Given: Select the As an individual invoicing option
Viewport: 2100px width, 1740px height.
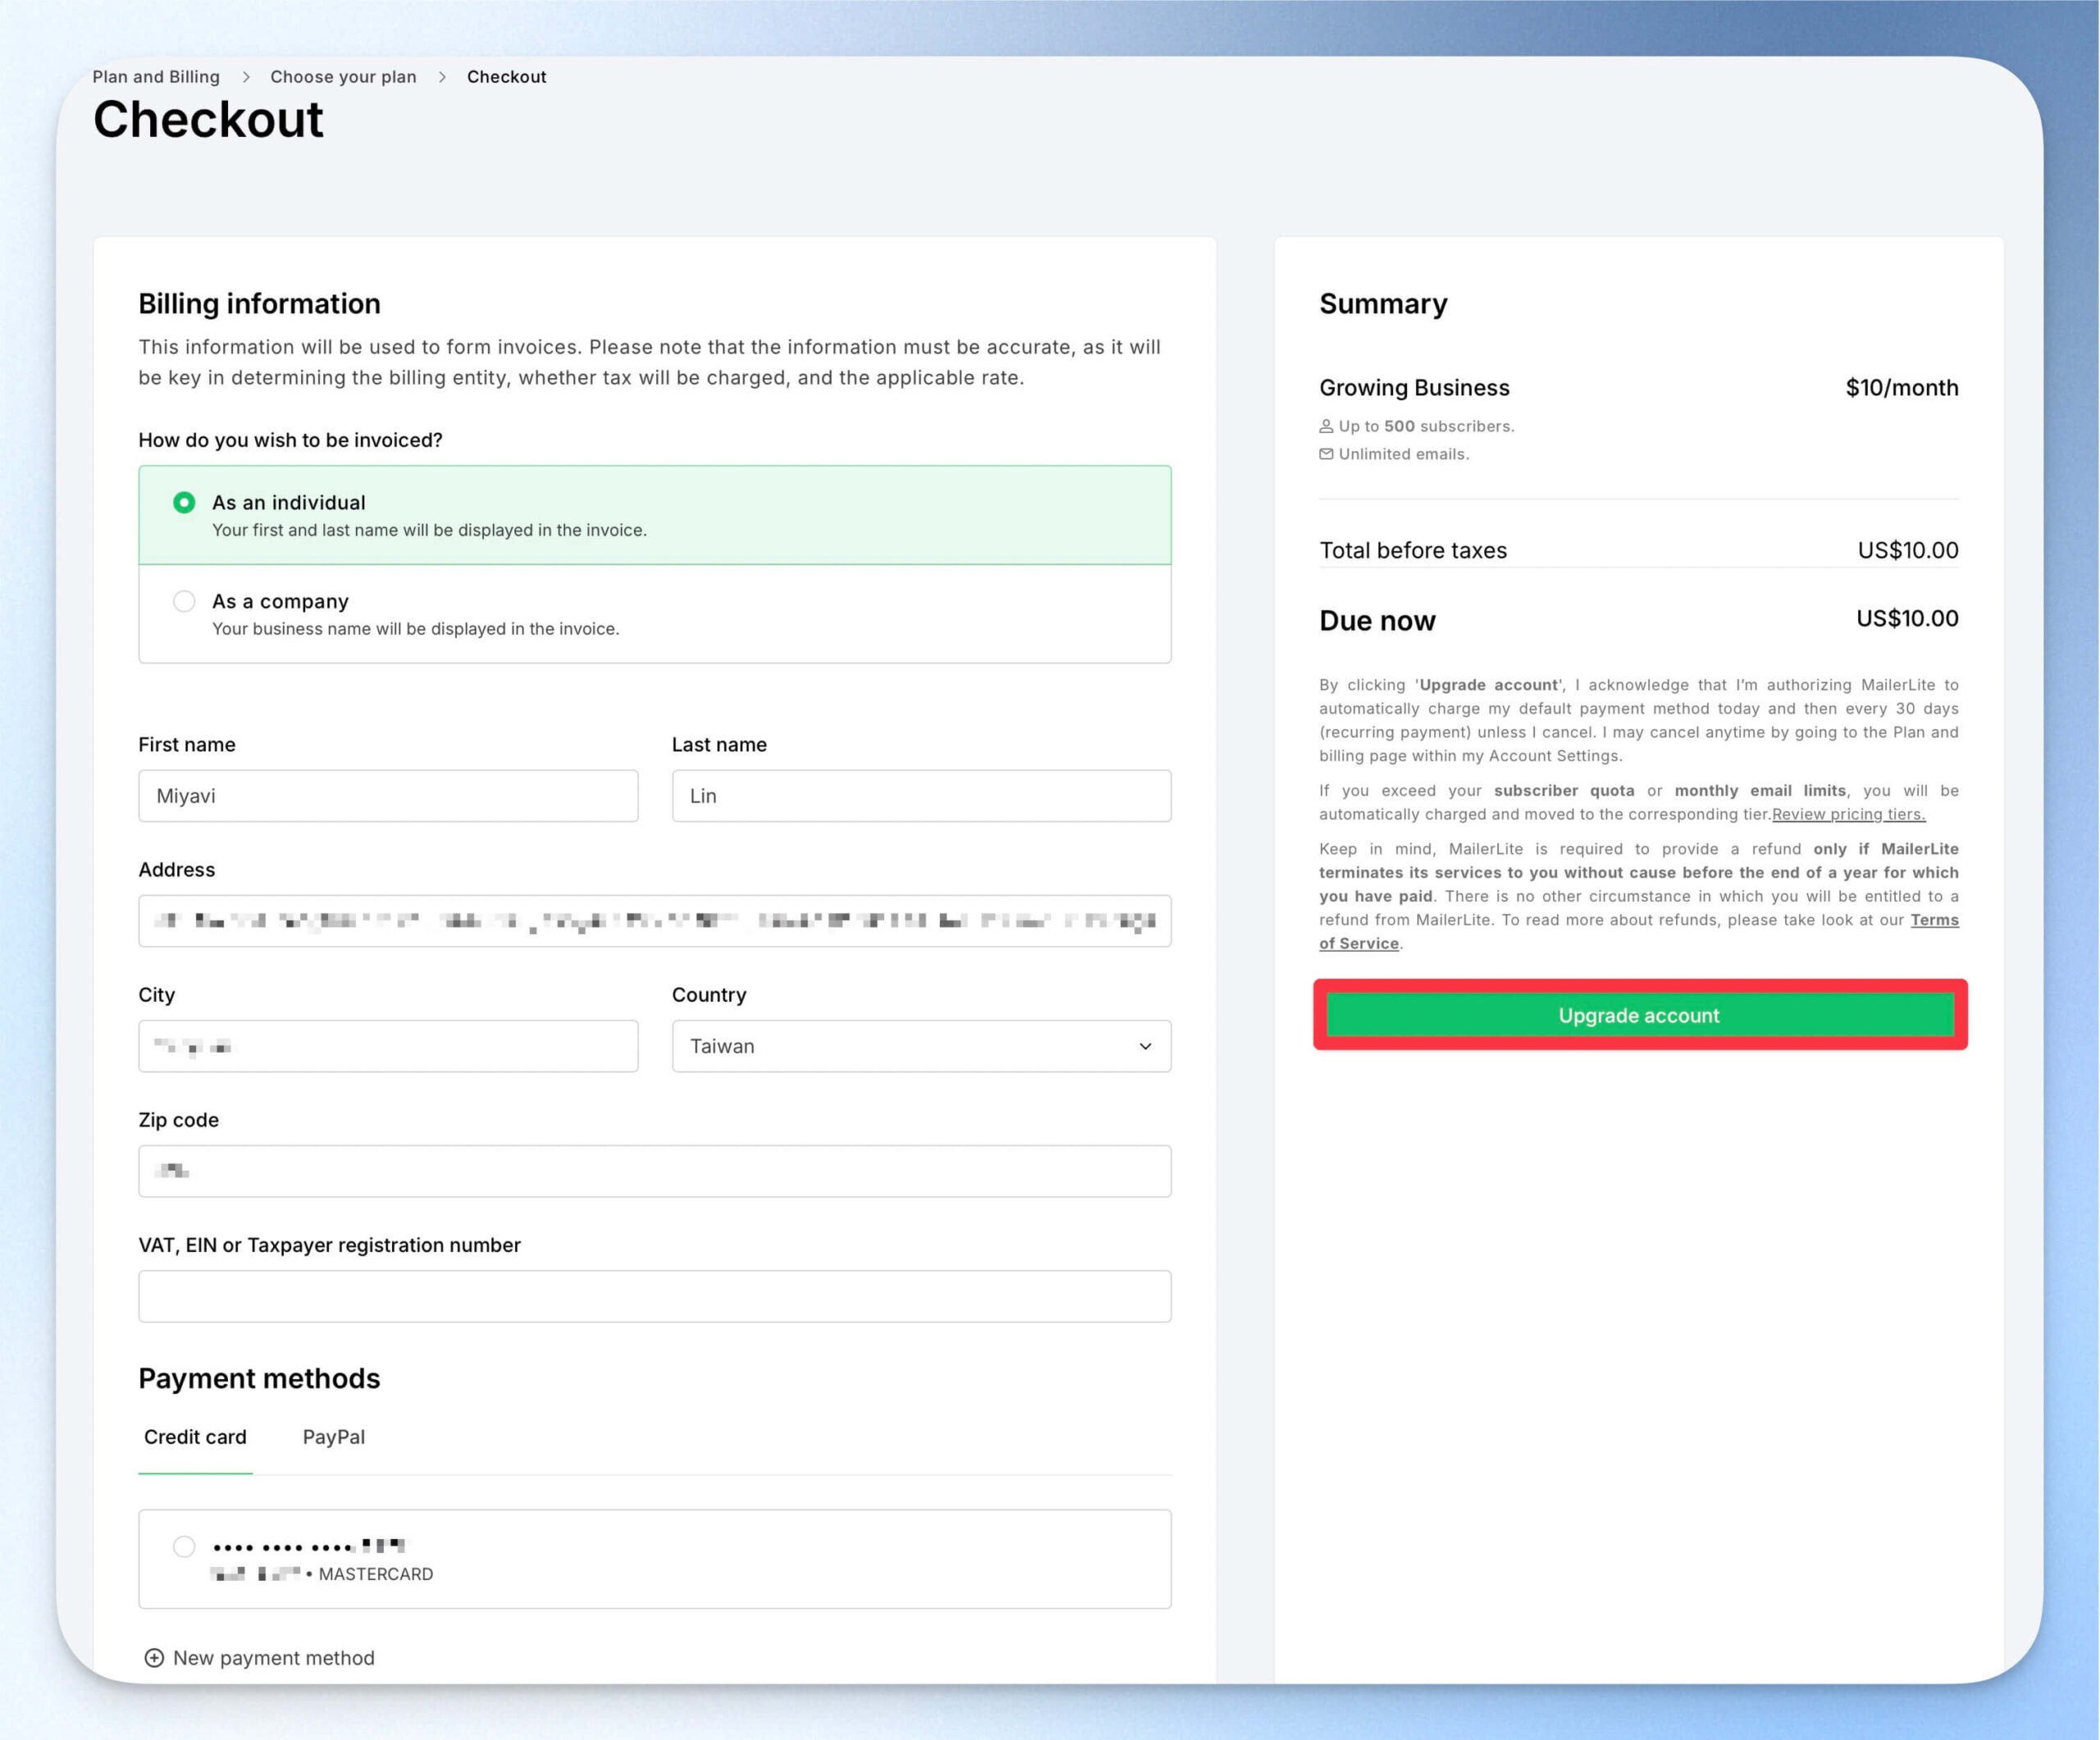Looking at the screenshot, I should pyautogui.click(x=655, y=515).
